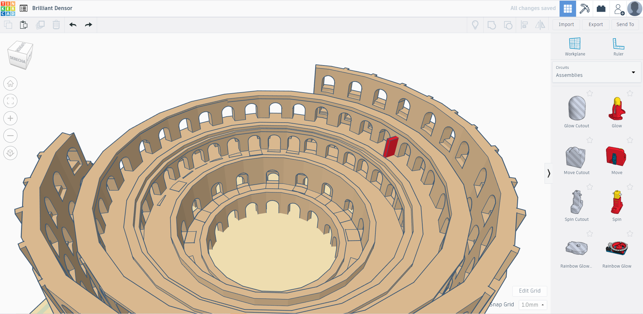This screenshot has width=643, height=314.
Task: Select the Rainbow Glow shape
Action: click(617, 249)
